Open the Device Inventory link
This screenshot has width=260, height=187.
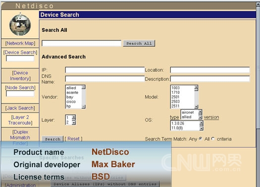(x=20, y=75)
